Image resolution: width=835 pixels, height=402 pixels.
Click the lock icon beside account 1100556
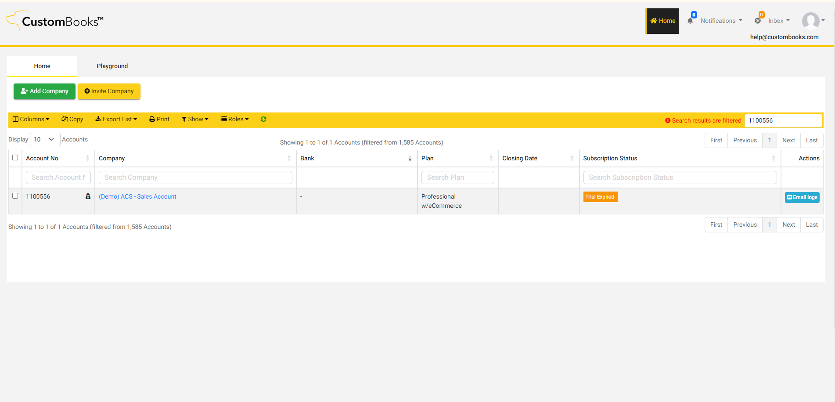pyautogui.click(x=88, y=196)
